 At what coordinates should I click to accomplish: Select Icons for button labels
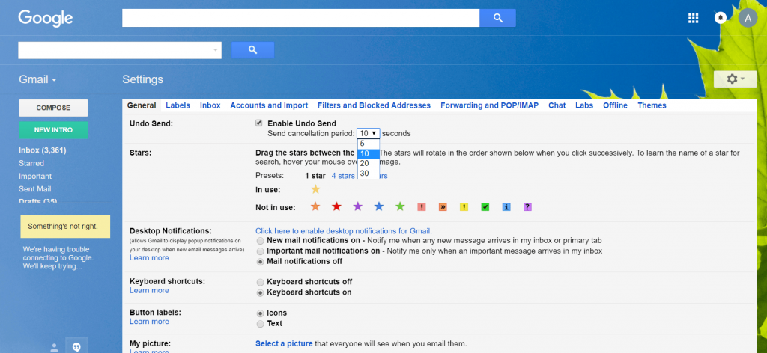[x=260, y=313]
